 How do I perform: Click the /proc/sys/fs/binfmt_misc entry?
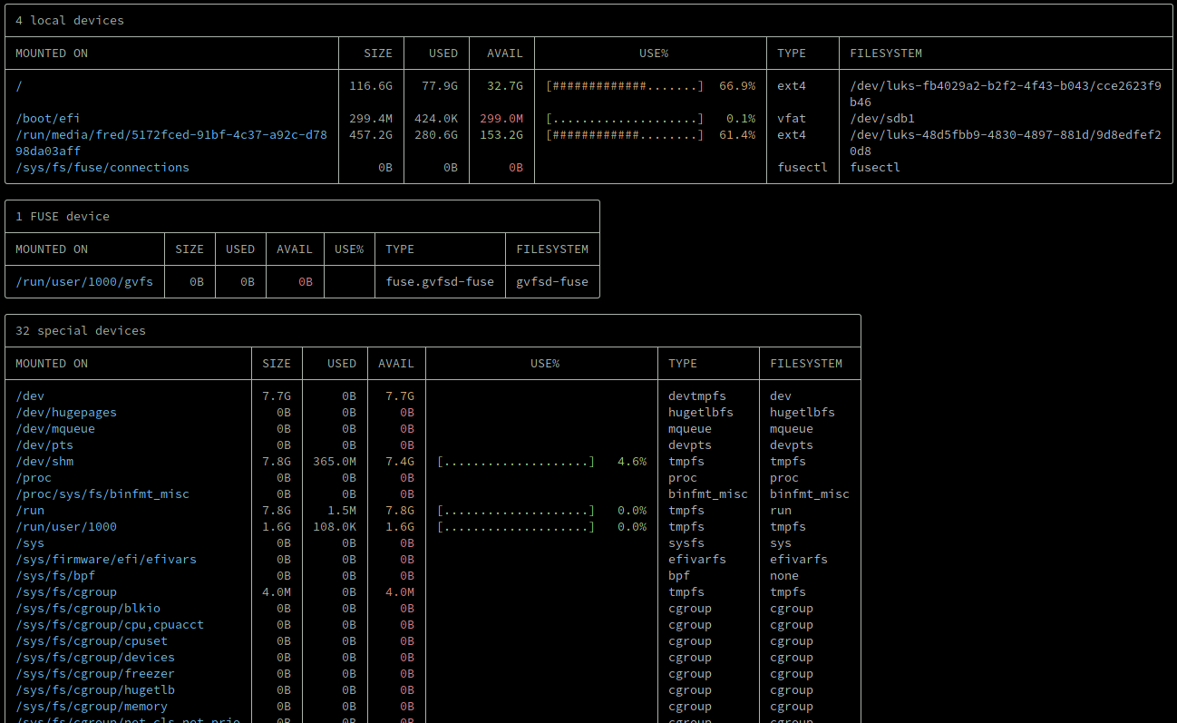coord(102,493)
